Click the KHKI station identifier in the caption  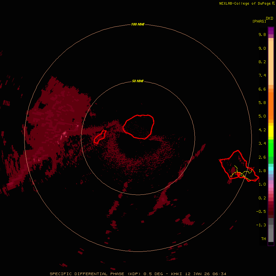pyautogui.click(x=176, y=274)
